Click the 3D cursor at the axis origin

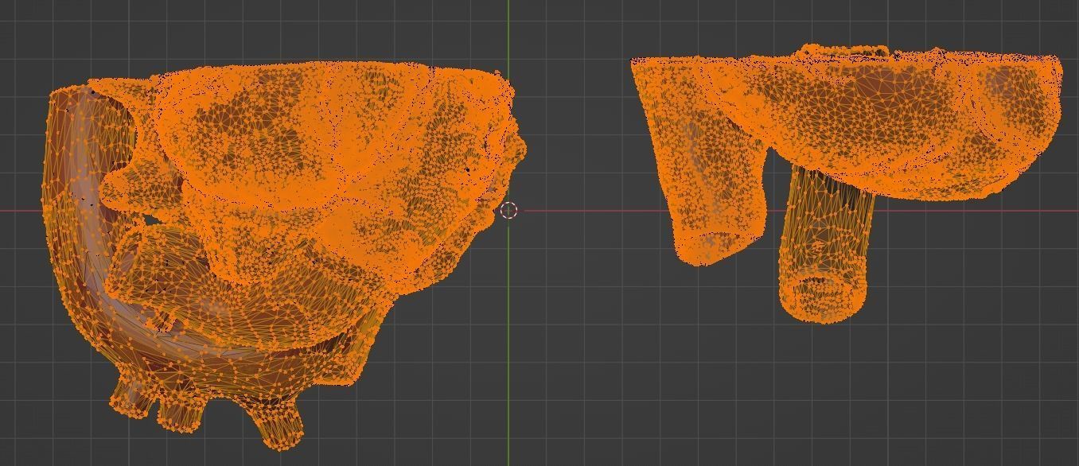509,211
